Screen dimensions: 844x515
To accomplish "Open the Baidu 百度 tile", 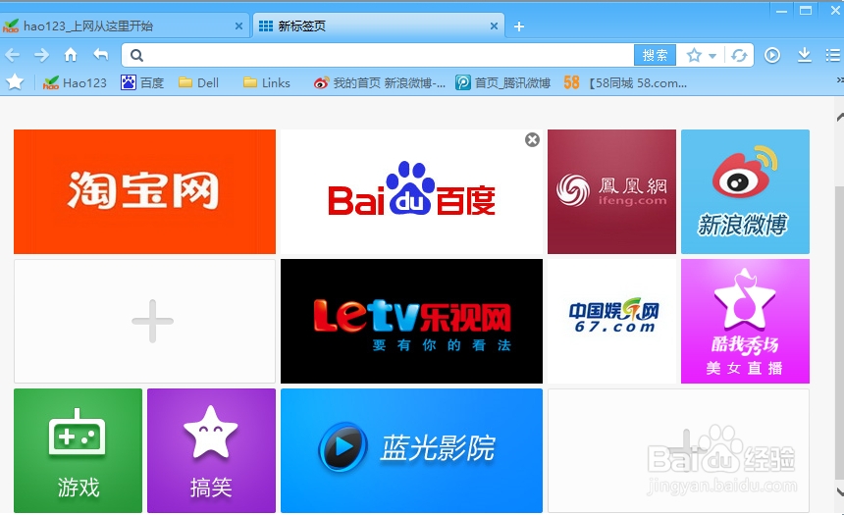I will [x=412, y=191].
